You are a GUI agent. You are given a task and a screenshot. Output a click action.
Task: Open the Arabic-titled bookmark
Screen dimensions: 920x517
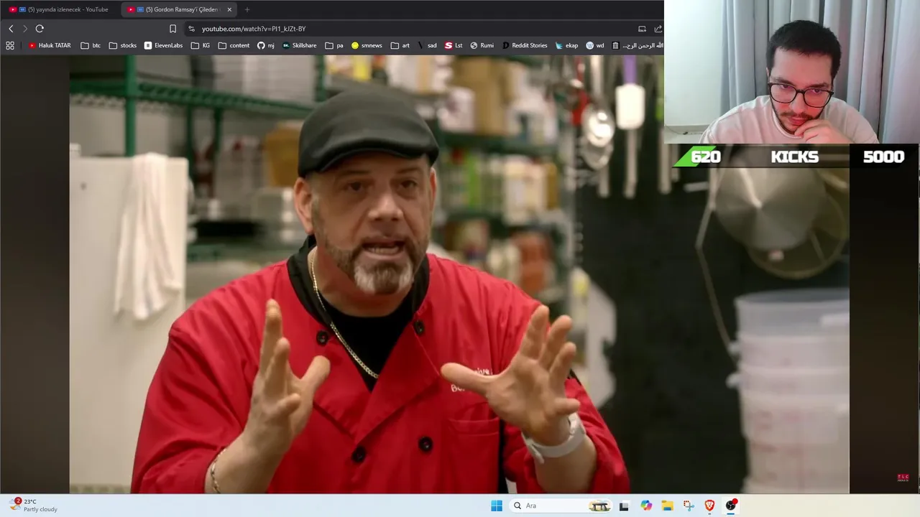pyautogui.click(x=637, y=45)
